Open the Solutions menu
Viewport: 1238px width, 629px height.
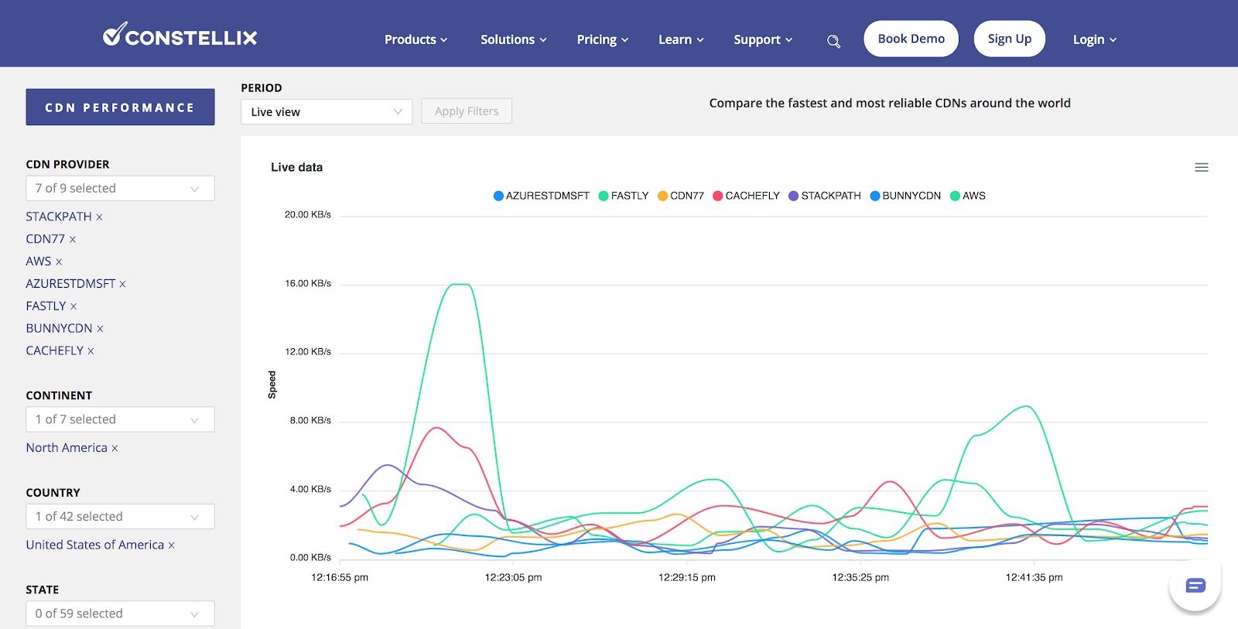click(x=513, y=39)
